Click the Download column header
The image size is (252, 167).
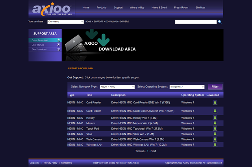point(213,95)
